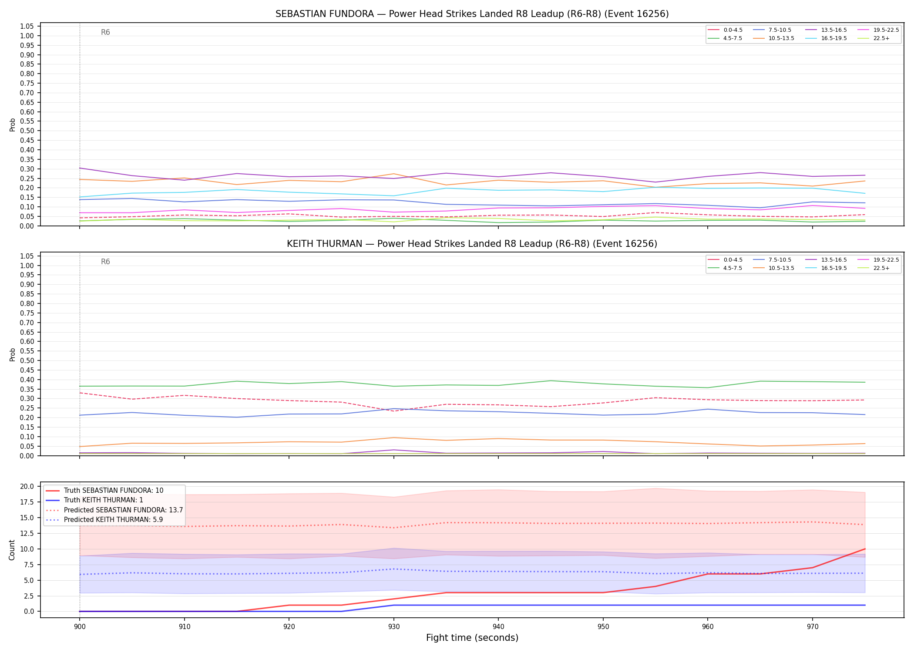This screenshot has width=914, height=653.
Task: Click the Sebastian Fundora chart title
Action: 472,14
